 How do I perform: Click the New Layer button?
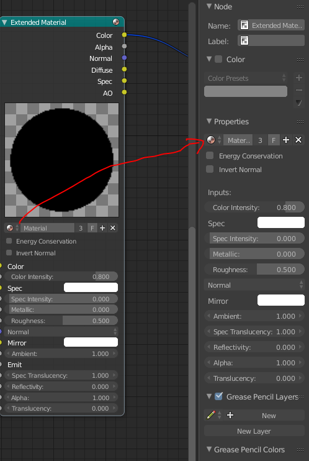click(x=254, y=431)
